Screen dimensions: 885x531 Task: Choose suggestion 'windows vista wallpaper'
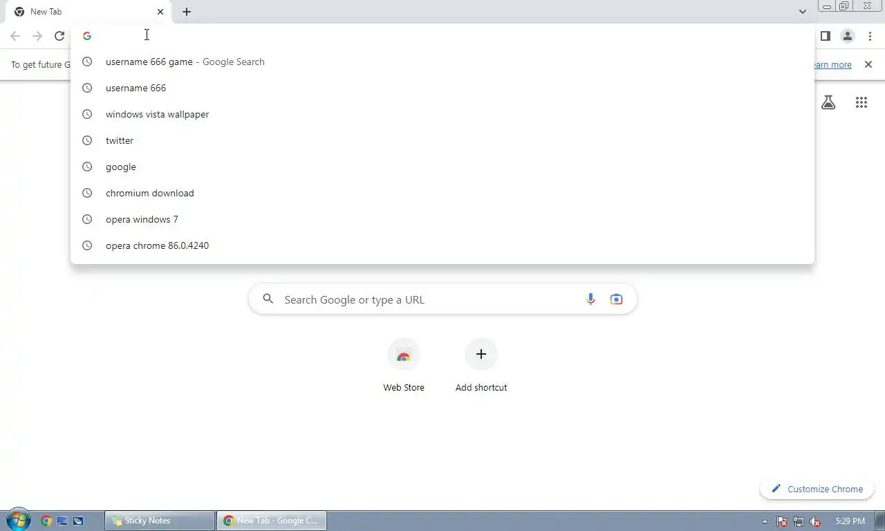[442, 114]
